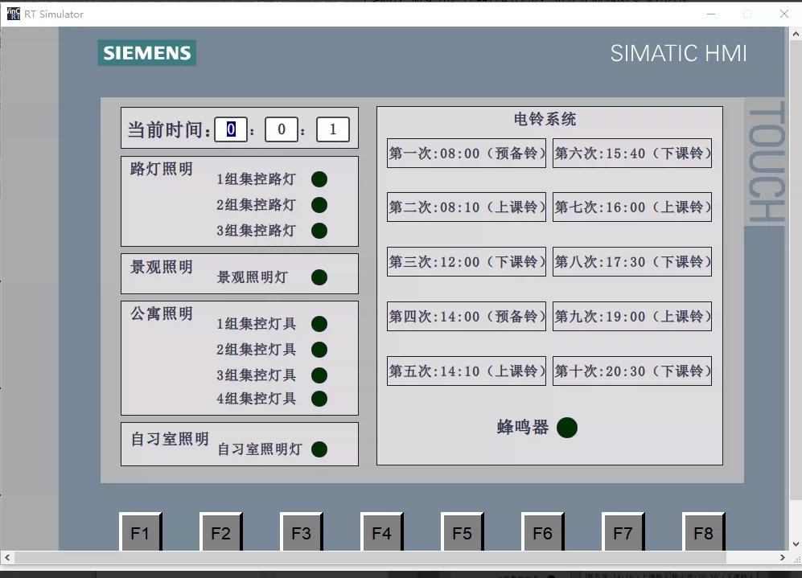Click the 当前时间 label
The width and height of the screenshot is (802, 578).
click(169, 129)
